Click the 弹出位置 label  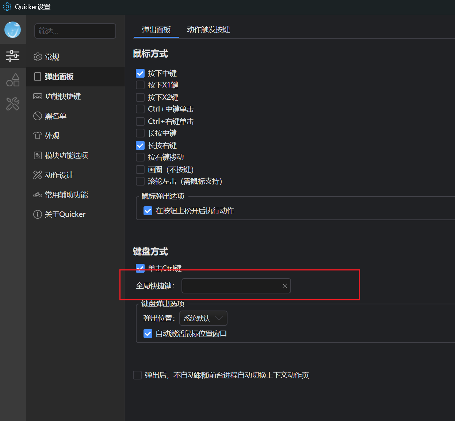pos(159,318)
